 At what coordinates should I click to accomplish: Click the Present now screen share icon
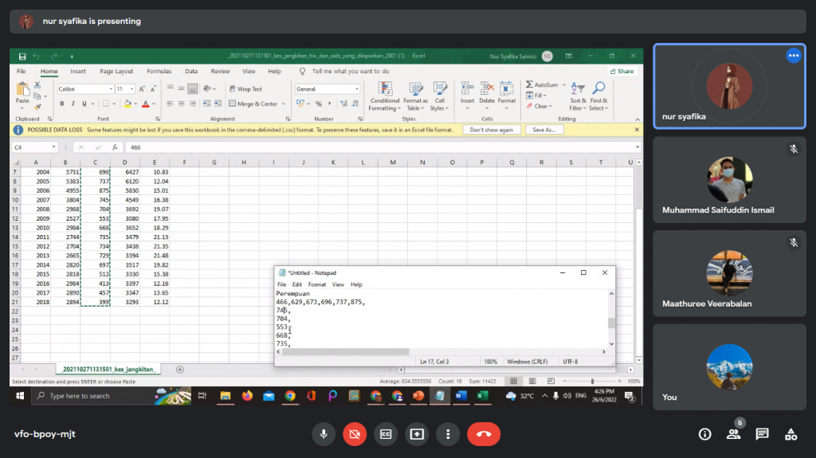pyautogui.click(x=417, y=434)
